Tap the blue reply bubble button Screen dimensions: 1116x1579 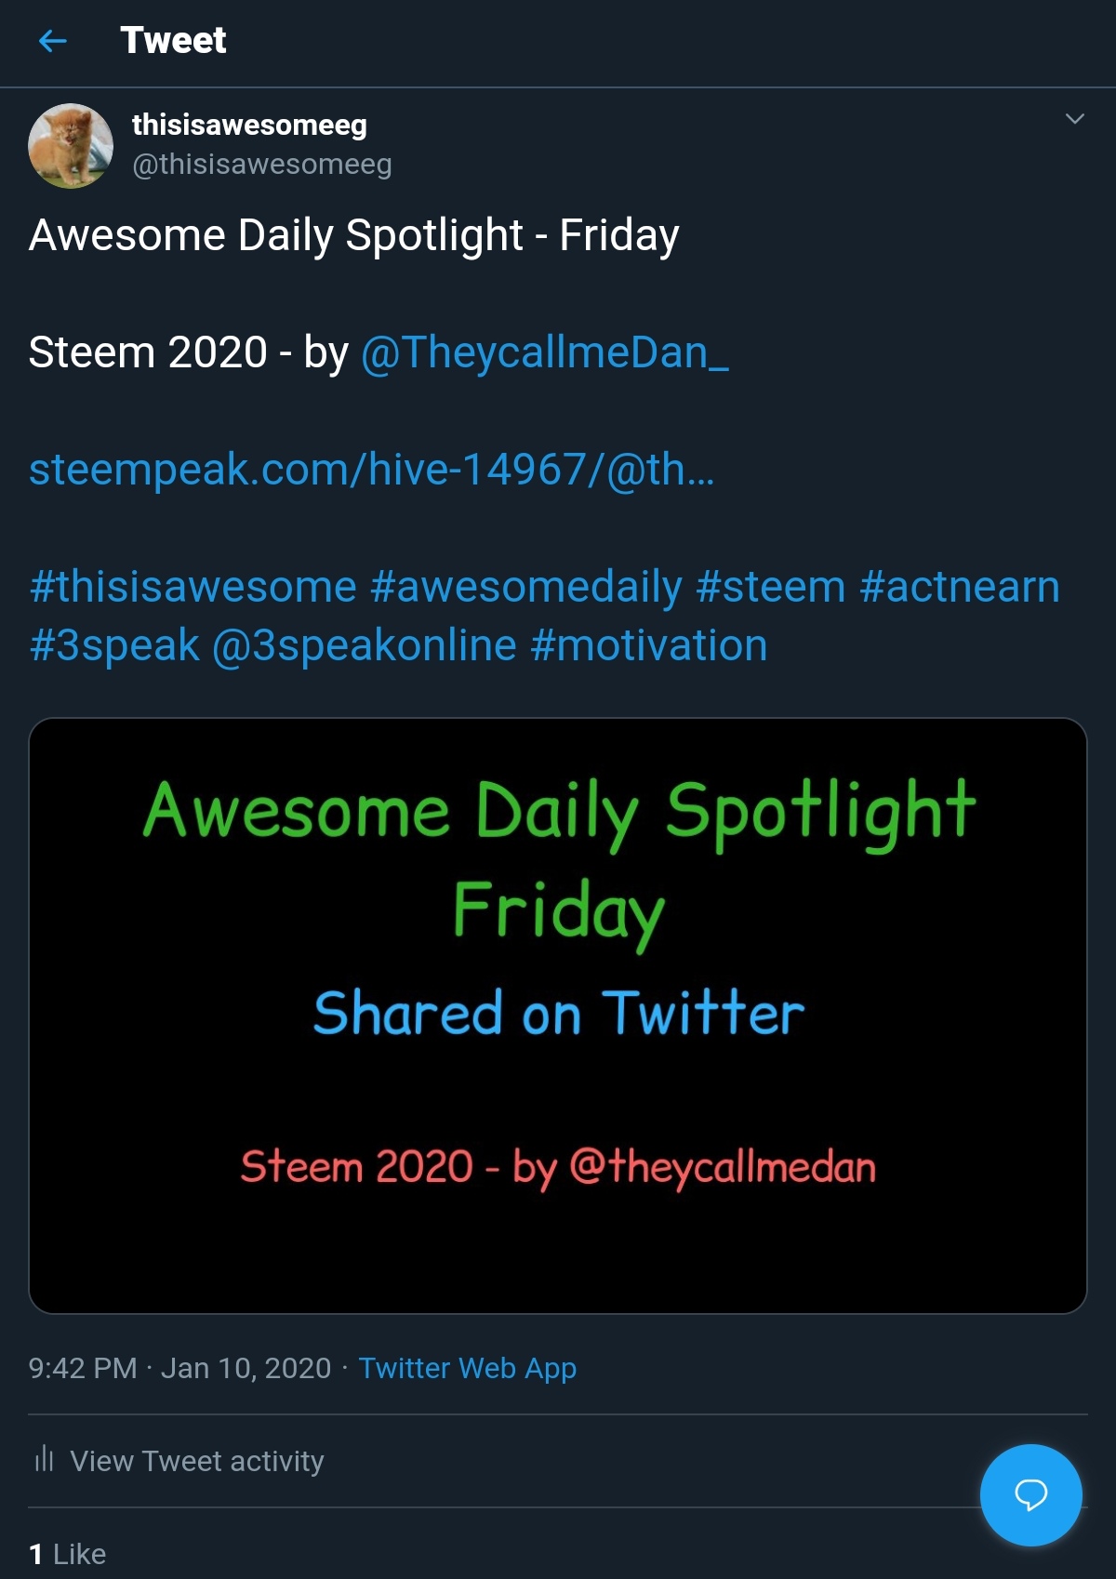pos(1030,1494)
